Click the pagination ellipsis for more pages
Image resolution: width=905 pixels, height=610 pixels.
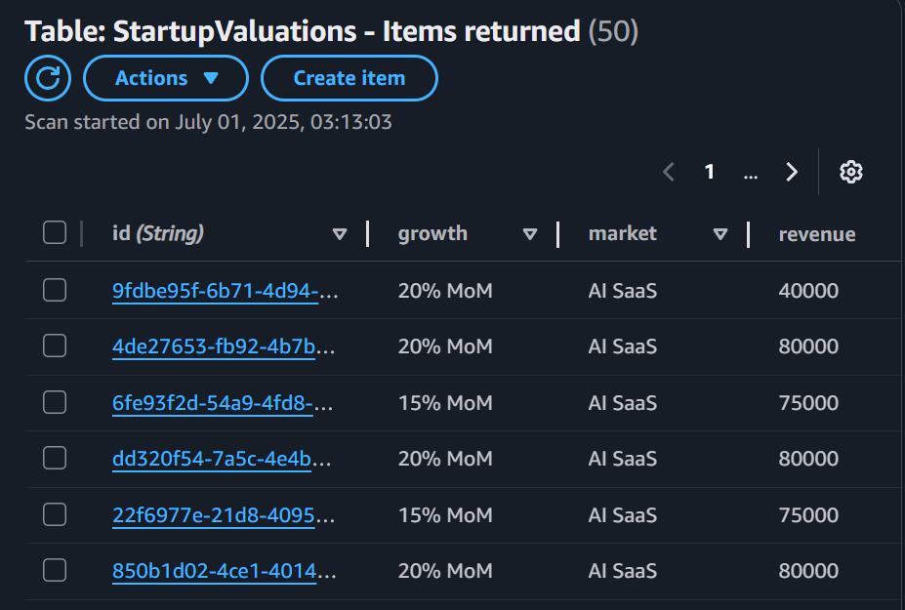click(x=750, y=172)
